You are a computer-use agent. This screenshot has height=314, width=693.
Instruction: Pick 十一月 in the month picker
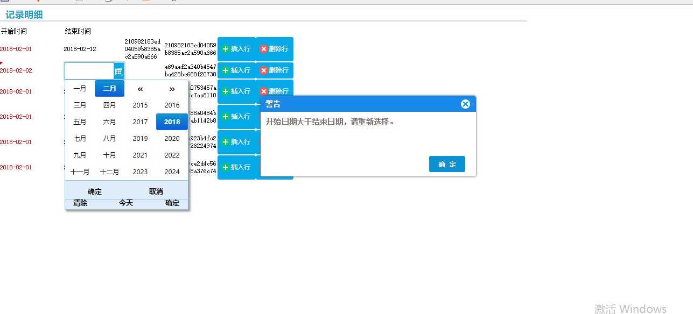point(80,172)
